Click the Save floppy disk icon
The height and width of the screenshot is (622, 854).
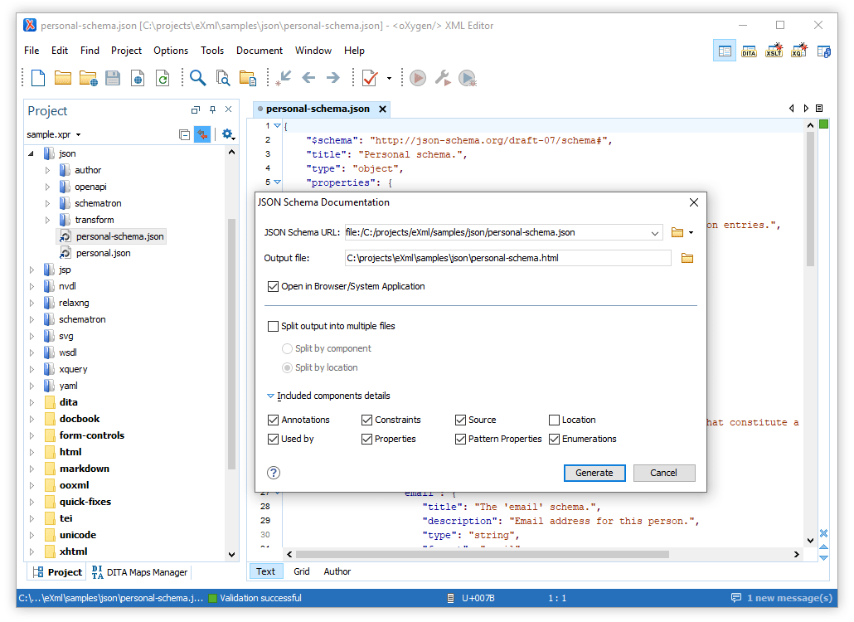coord(113,78)
